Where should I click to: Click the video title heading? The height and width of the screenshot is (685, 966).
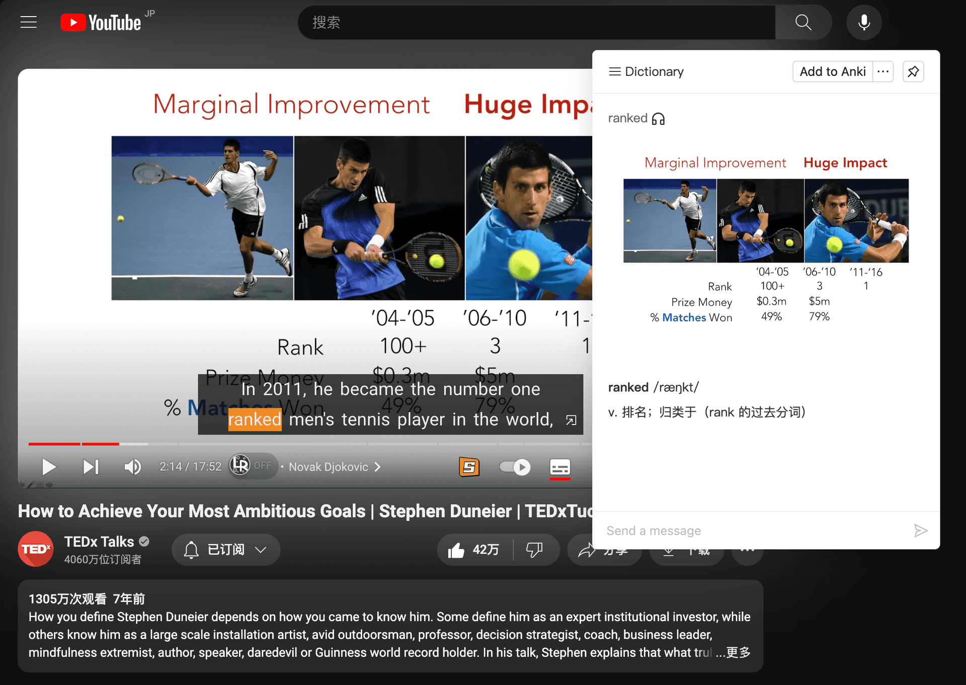tap(305, 511)
